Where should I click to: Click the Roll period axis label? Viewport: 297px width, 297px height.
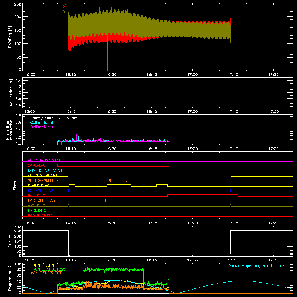(11, 92)
